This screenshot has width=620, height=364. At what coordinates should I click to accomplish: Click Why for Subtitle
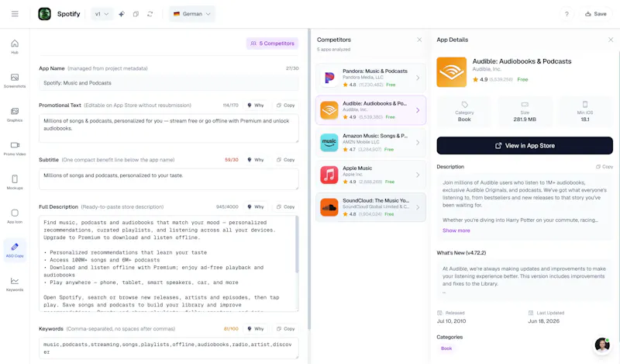click(x=256, y=160)
